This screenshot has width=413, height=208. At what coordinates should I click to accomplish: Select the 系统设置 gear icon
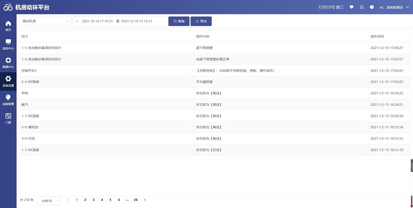coord(8,81)
